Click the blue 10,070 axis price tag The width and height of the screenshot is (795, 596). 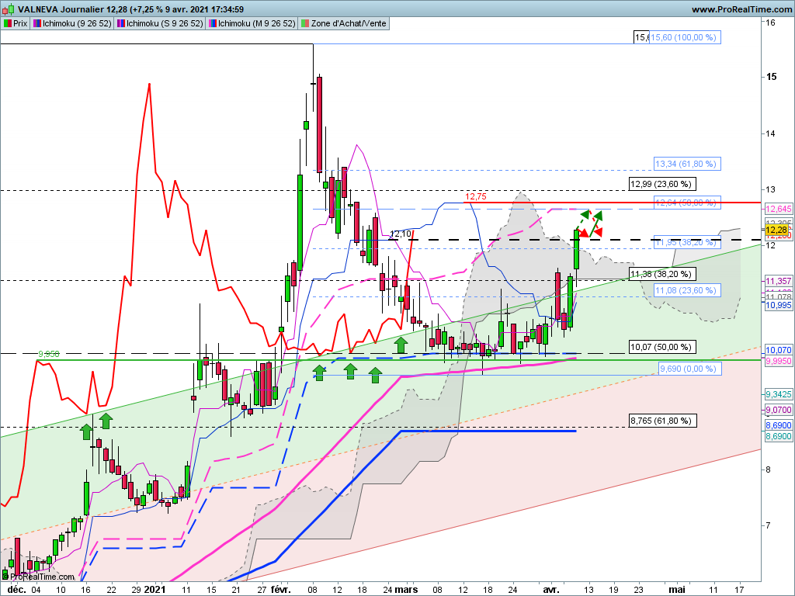(778, 350)
